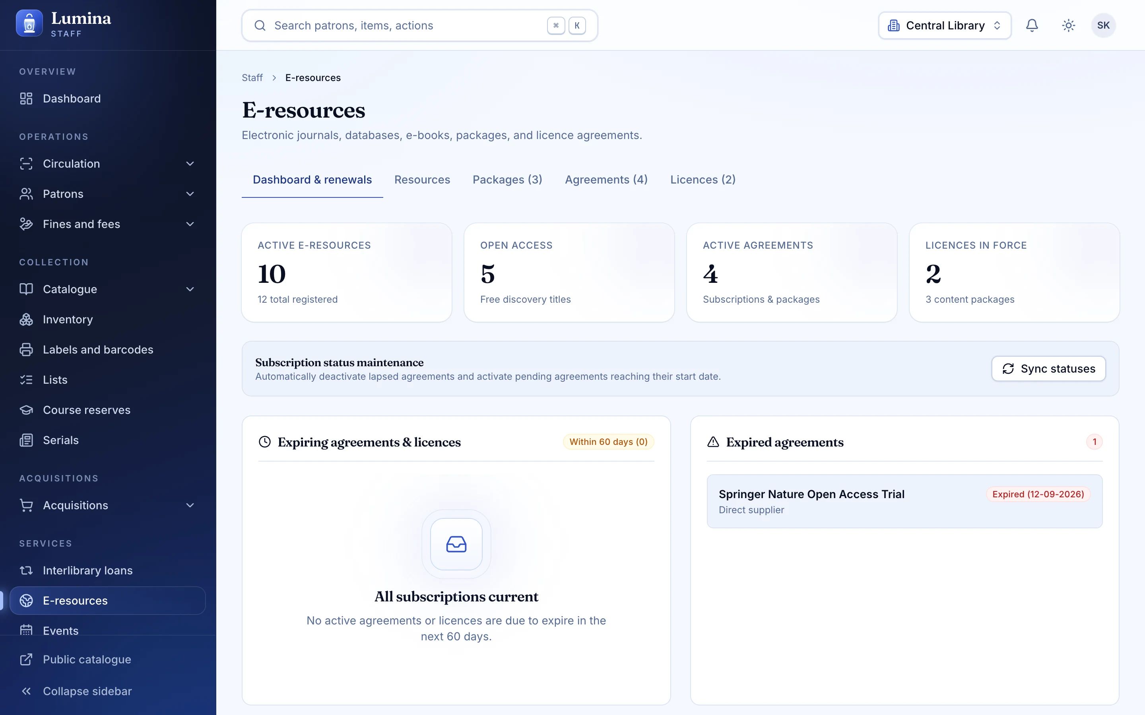Image resolution: width=1145 pixels, height=715 pixels.
Task: Click the Staff breadcrumb link
Action: click(x=252, y=77)
